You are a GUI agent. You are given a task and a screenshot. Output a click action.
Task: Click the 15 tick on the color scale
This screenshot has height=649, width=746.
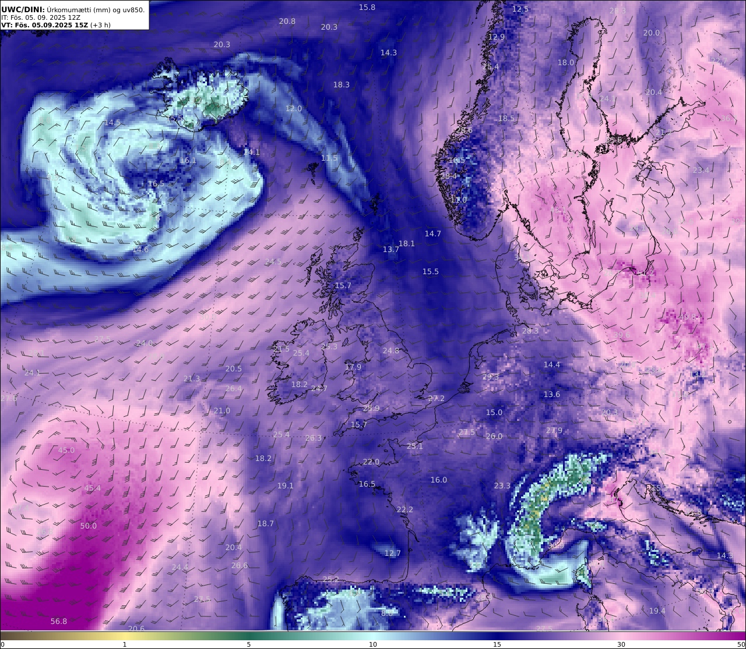click(497, 644)
